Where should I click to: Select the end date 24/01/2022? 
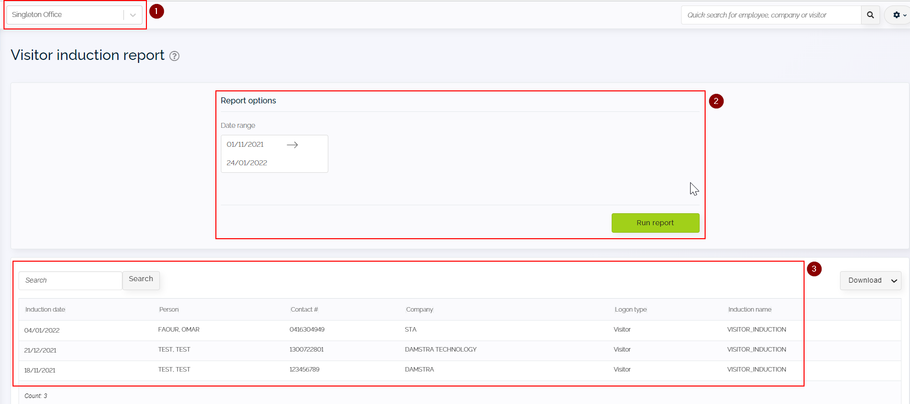click(x=247, y=163)
